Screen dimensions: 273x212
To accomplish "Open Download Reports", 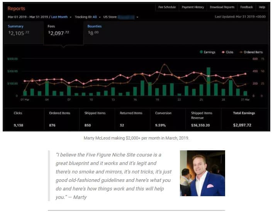I will (x=222, y=7).
